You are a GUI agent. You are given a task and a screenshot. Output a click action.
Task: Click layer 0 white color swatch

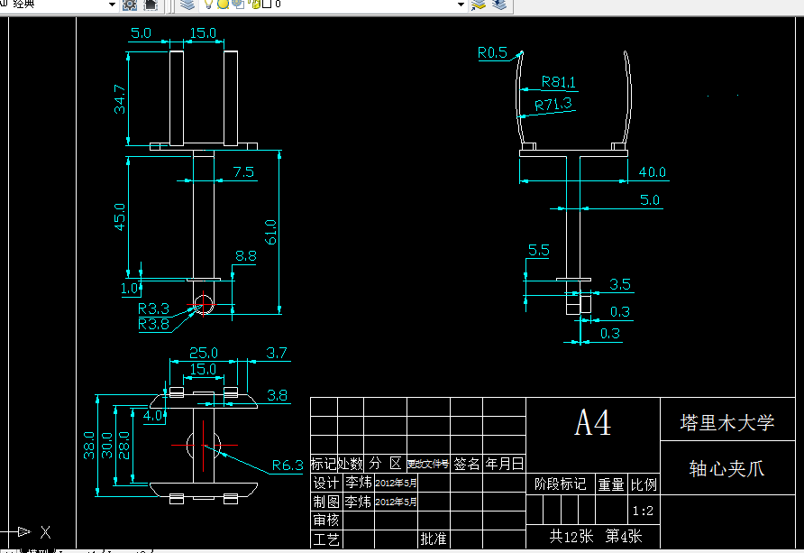tap(267, 5)
